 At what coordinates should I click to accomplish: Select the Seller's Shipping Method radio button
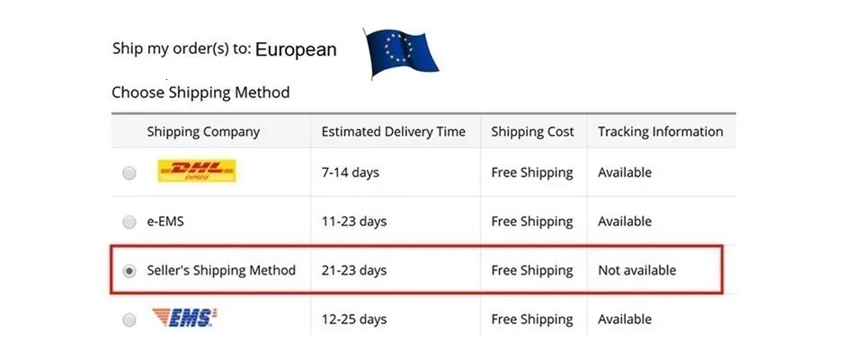(x=129, y=271)
